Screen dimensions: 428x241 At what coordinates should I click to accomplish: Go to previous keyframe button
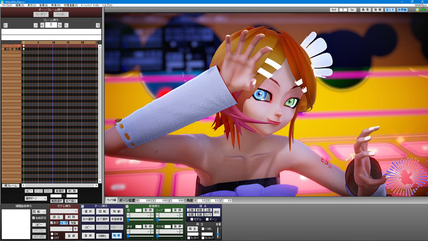point(36,25)
